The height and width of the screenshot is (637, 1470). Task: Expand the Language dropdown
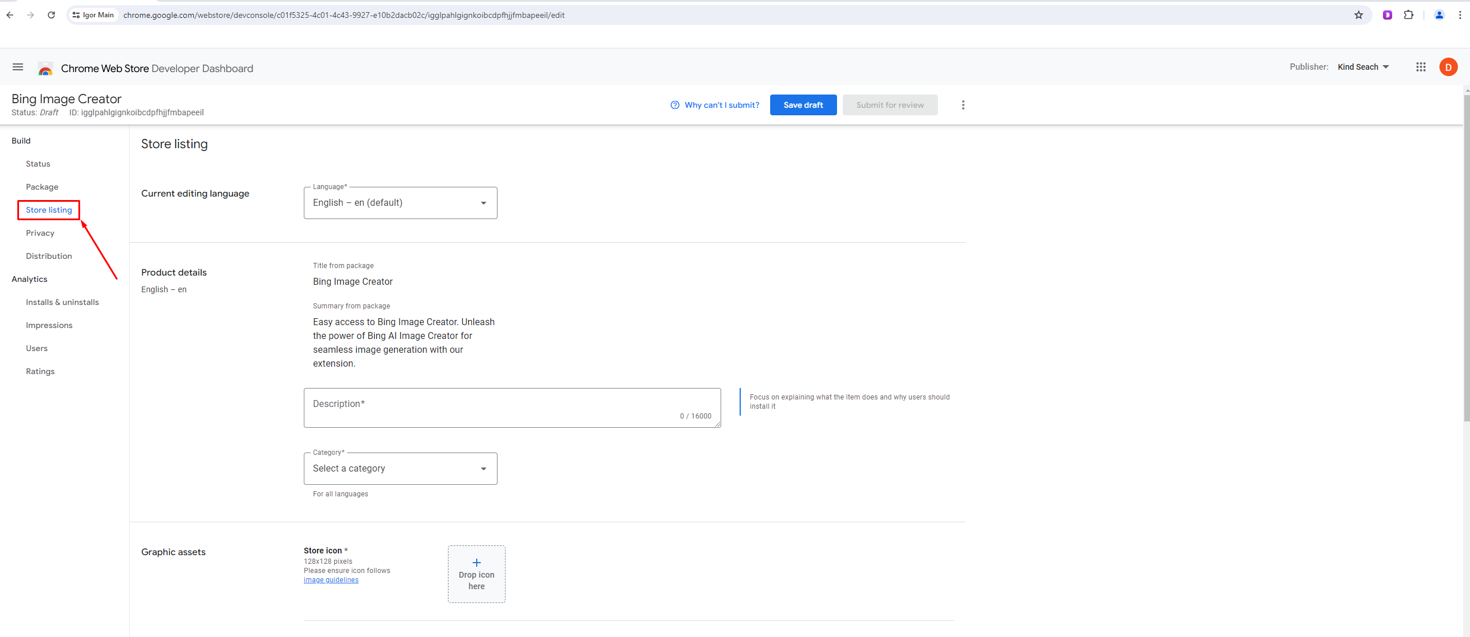coord(400,203)
